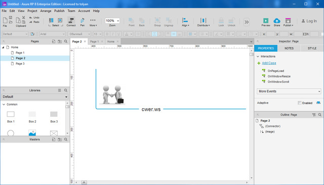This screenshot has width=324, height=185.
Task: Collapse the Home page tree node
Action: point(3,47)
